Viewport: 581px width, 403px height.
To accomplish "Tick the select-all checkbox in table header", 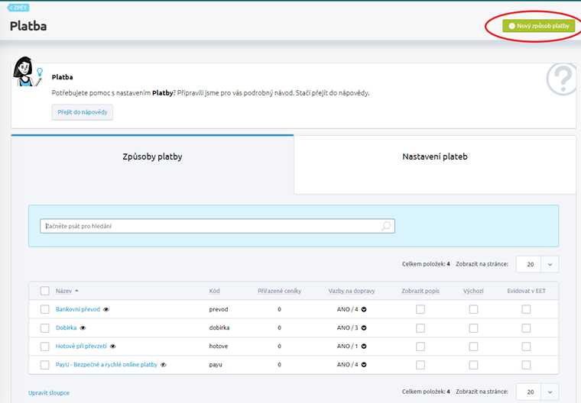I will click(45, 291).
